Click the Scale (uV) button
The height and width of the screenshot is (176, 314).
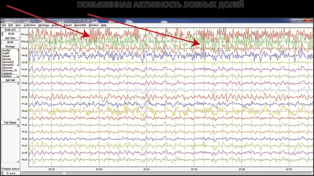[10, 30]
